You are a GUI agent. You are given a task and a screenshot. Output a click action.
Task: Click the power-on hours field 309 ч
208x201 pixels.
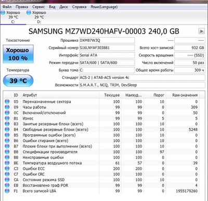click(190, 70)
